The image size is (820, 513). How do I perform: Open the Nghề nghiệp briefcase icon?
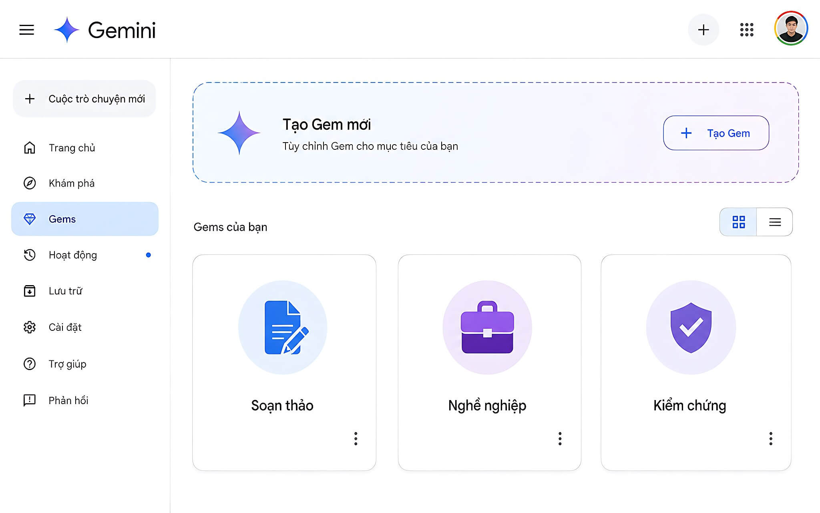pyautogui.click(x=487, y=328)
